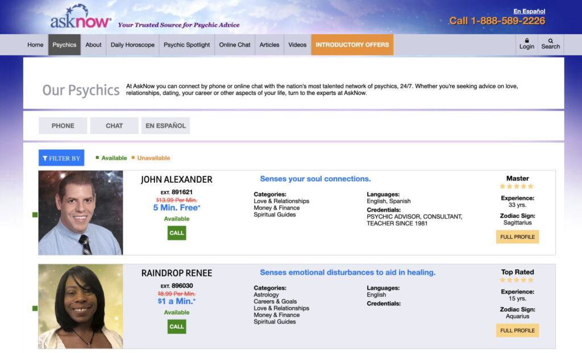Click the 'Top Rated' label
Viewport: 582px width, 353px height.
517,272
